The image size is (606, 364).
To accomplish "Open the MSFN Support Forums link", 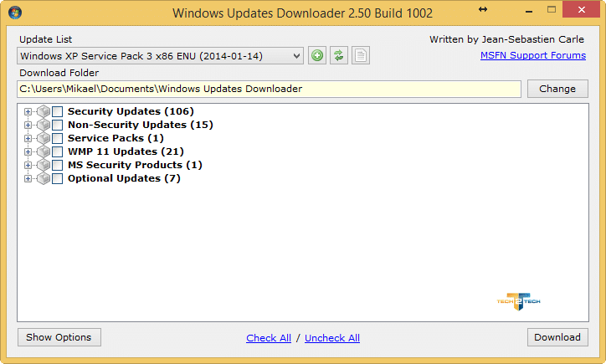I will click(533, 55).
